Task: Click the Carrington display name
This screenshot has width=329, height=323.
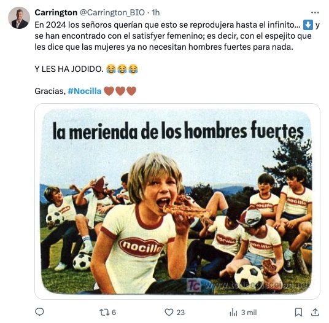Action: pyautogui.click(x=56, y=13)
